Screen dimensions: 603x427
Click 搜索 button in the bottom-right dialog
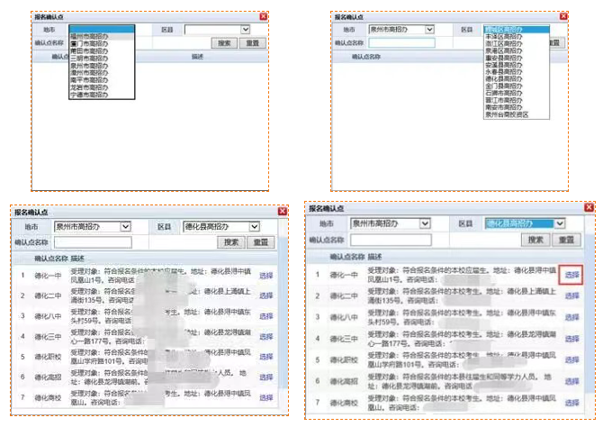pyautogui.click(x=536, y=240)
